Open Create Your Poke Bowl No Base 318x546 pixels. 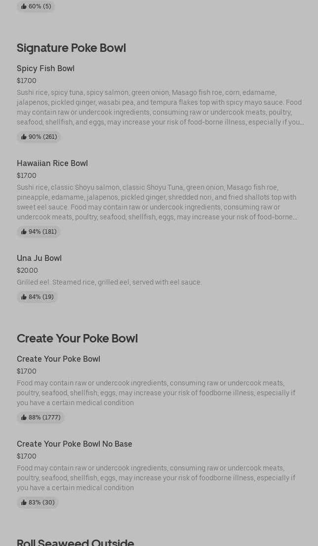click(74, 444)
